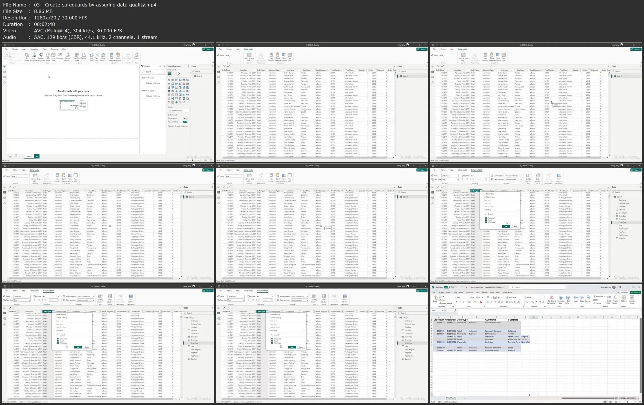Image resolution: width=644 pixels, height=405 pixels.
Task: Switch to the Modeling ribbon tab
Action: click(34, 49)
